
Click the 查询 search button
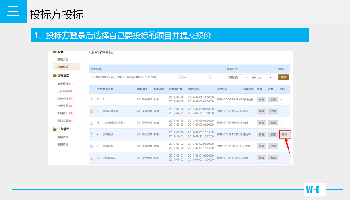point(284,77)
